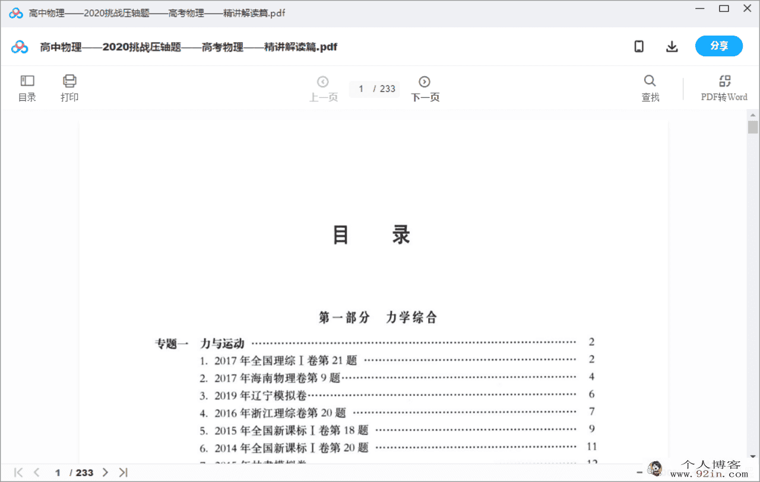Screen dimensions: 760x482
Task: Click the vertical scrollbar thumb
Action: [x=753, y=127]
